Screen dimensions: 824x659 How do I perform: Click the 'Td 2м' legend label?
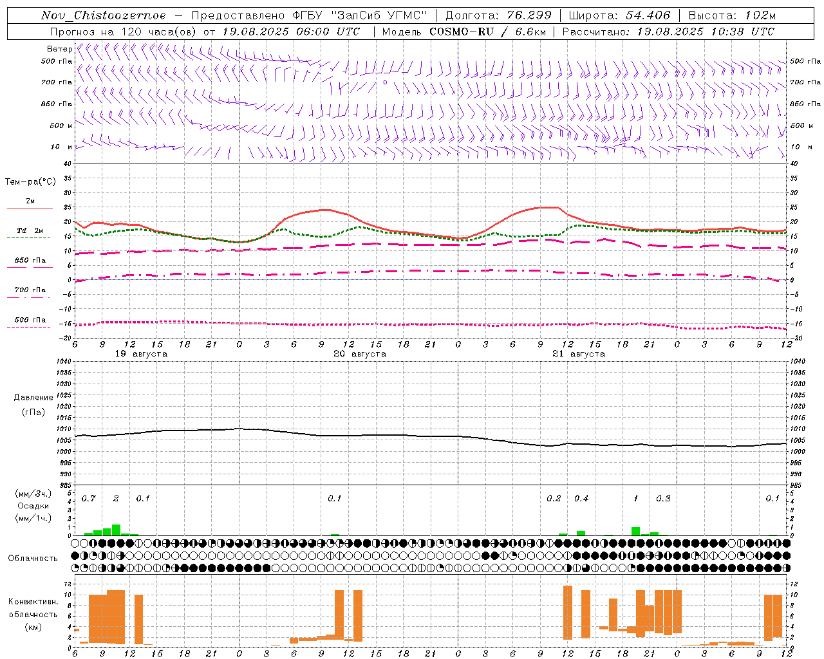[x=30, y=230]
